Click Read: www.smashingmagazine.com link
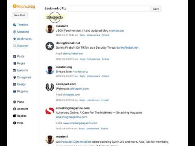Viewport: 195px width, 146px height. click(x=80, y=123)
